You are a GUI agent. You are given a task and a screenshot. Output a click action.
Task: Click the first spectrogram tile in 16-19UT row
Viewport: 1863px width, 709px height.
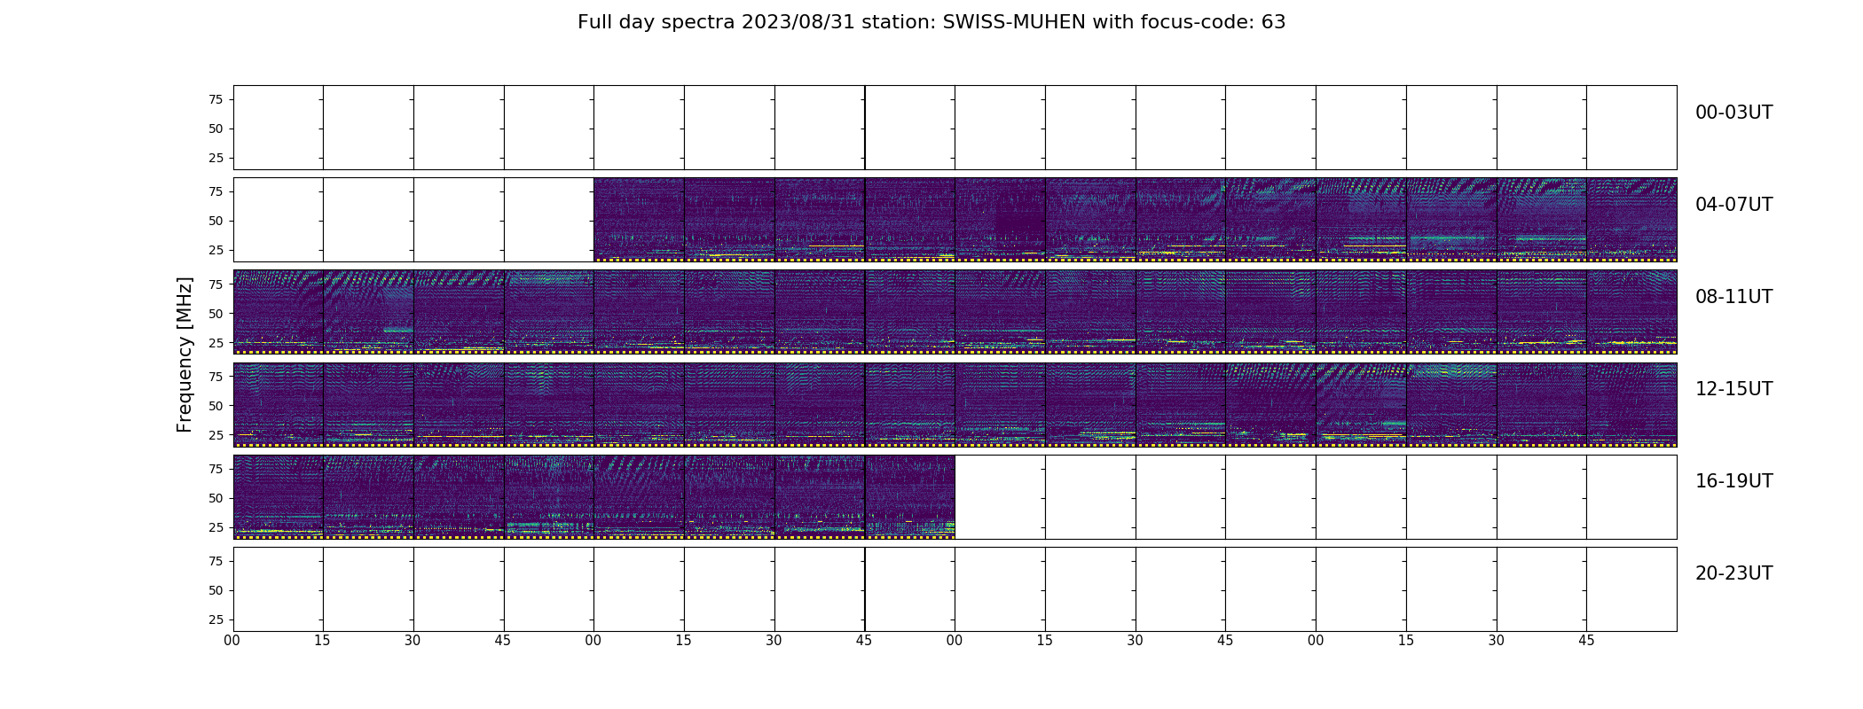[279, 496]
